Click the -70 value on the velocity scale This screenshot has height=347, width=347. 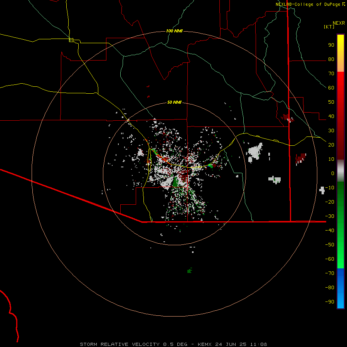point(330,273)
